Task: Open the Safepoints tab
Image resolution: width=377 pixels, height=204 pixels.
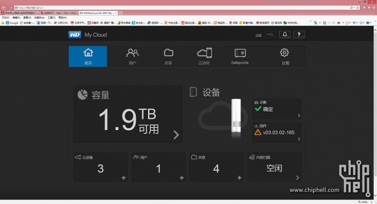Action: (240, 56)
